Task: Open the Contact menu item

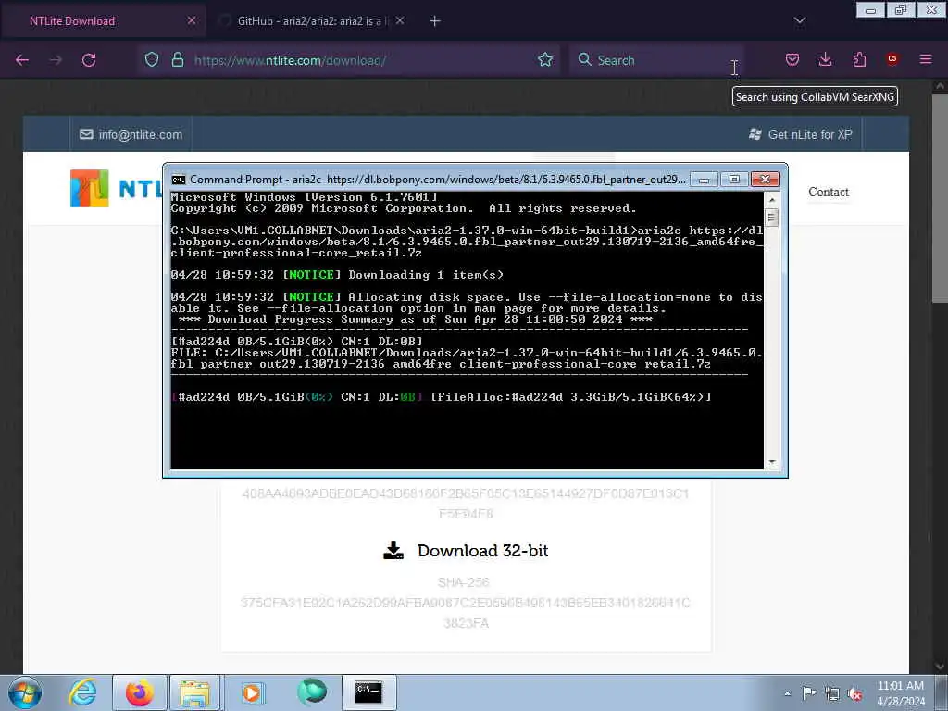Action: (829, 193)
